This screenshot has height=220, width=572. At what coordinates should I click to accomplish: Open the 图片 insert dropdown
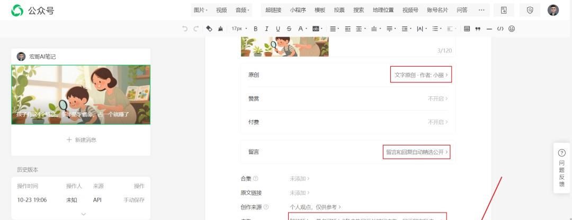pyautogui.click(x=200, y=10)
